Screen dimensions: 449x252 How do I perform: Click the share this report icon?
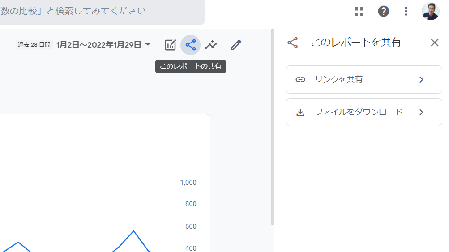[190, 45]
